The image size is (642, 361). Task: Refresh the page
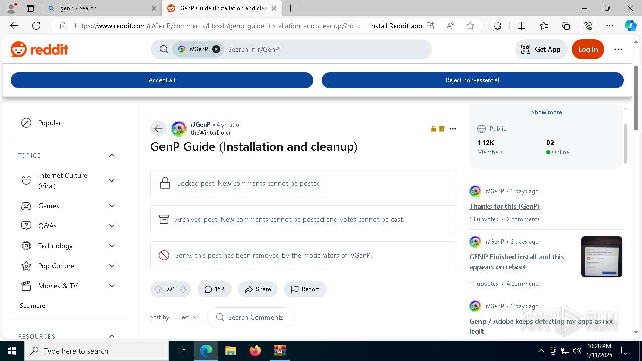[36, 26]
